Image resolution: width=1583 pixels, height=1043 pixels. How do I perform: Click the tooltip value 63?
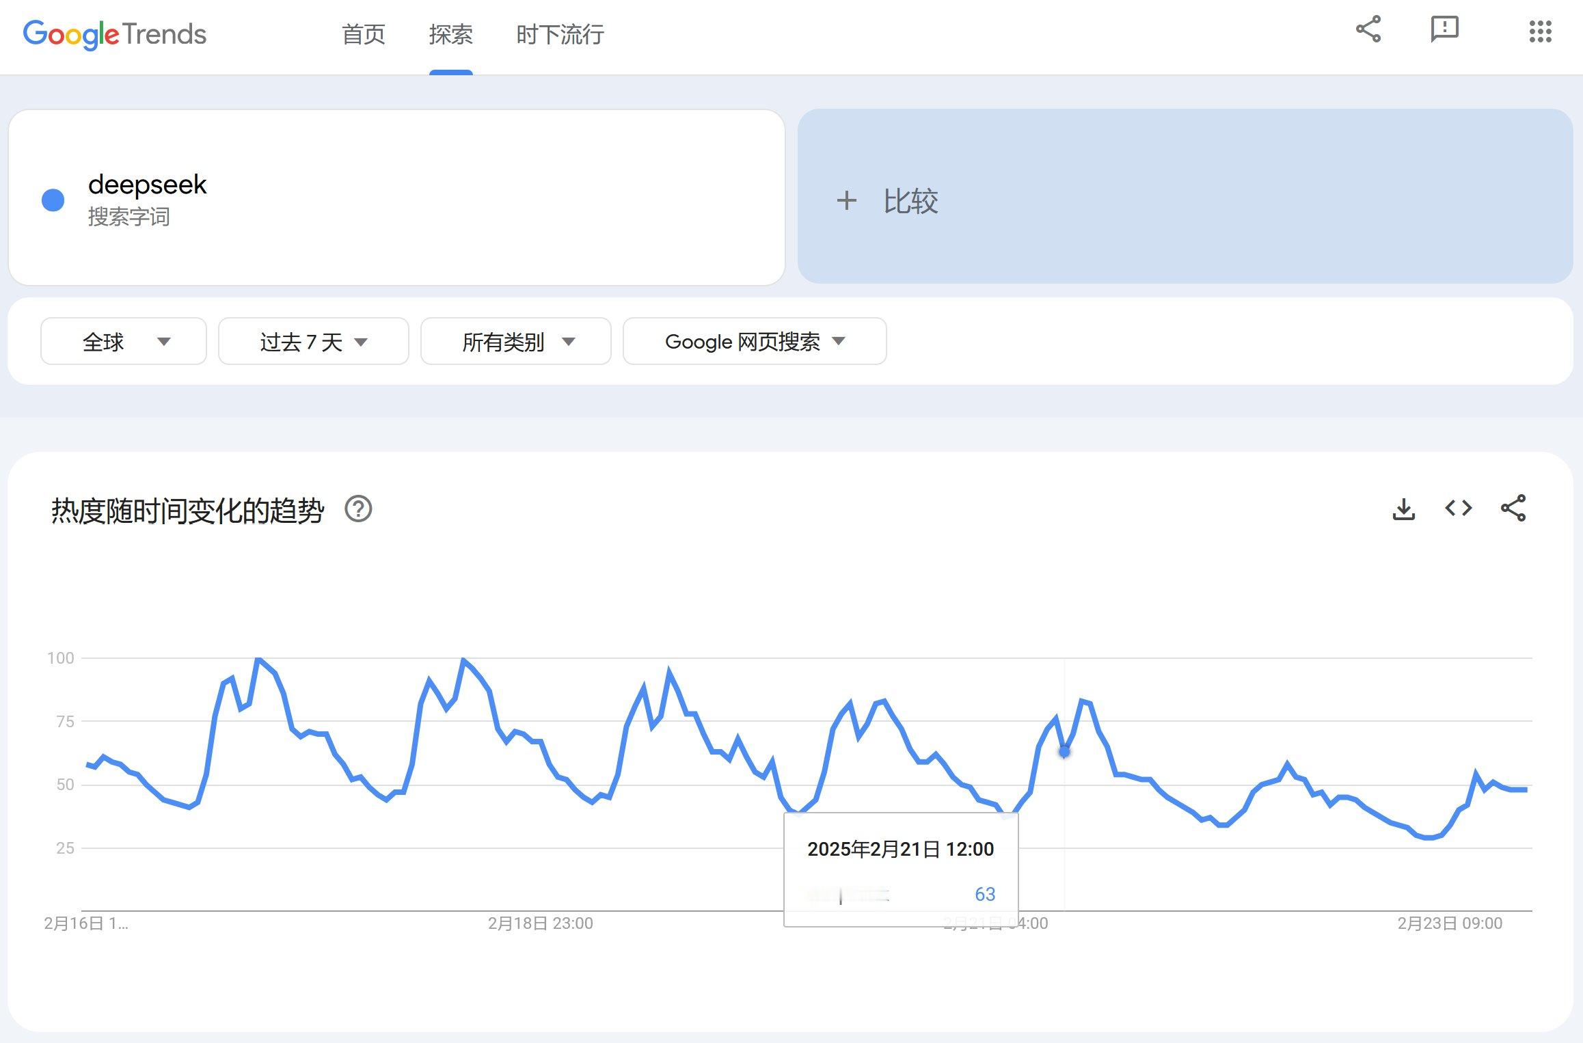point(985,894)
